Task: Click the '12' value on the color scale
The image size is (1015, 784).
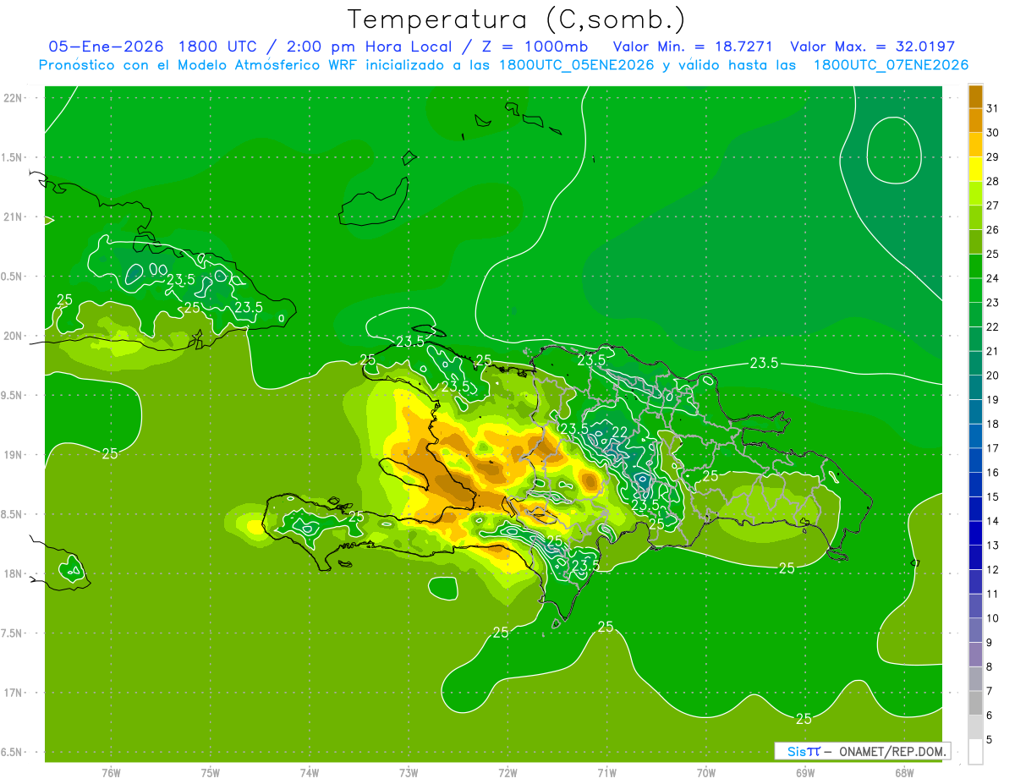Action: (x=992, y=570)
